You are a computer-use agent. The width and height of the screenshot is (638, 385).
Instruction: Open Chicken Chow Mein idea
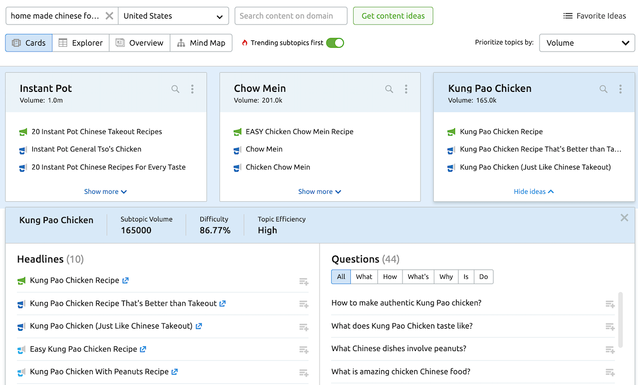pyautogui.click(x=278, y=167)
